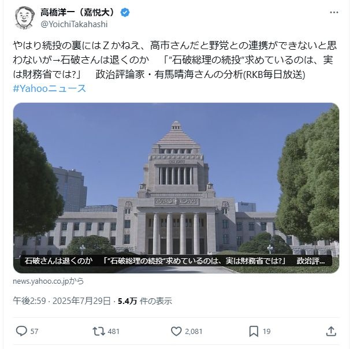Open the author's display name 高橋洋一（嘉悦大）
The image size is (353, 349).
(79, 12)
